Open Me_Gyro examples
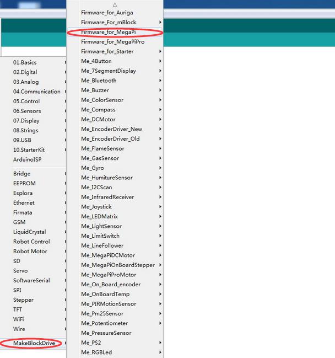The width and height of the screenshot is (335, 358). [115, 168]
